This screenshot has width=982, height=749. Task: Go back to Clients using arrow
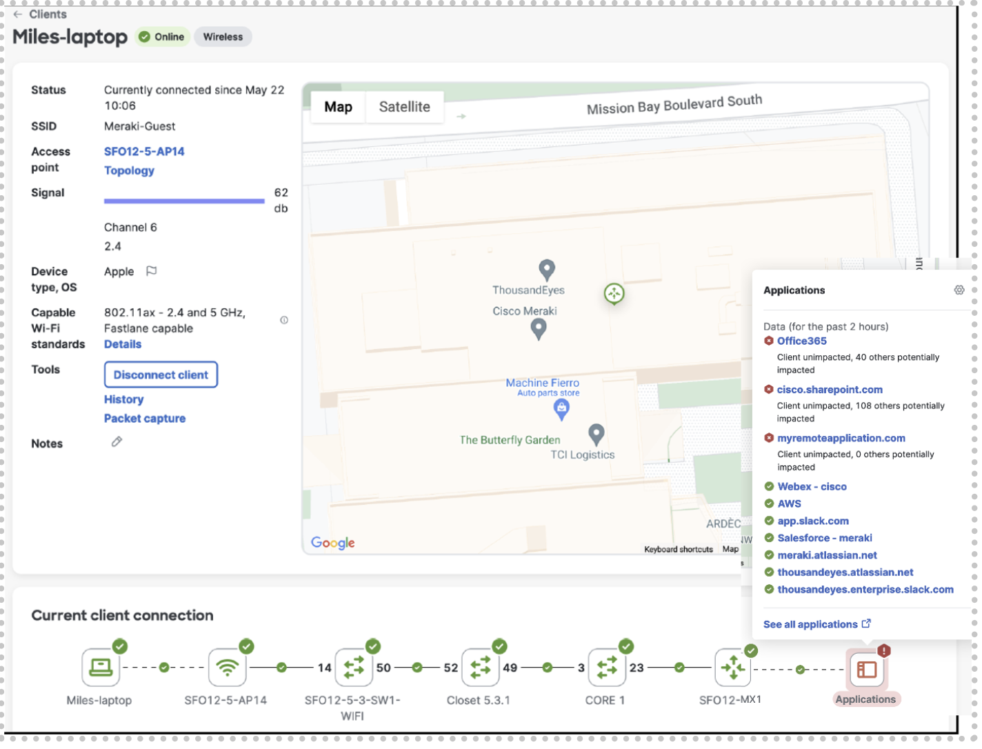[x=18, y=14]
